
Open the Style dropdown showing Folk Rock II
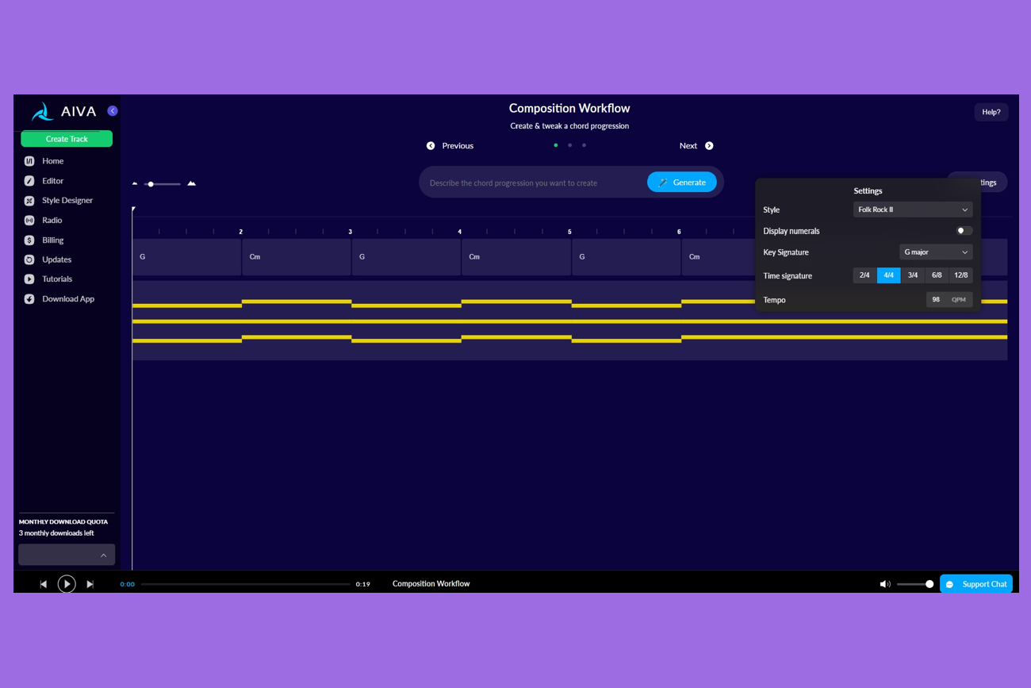(x=912, y=209)
